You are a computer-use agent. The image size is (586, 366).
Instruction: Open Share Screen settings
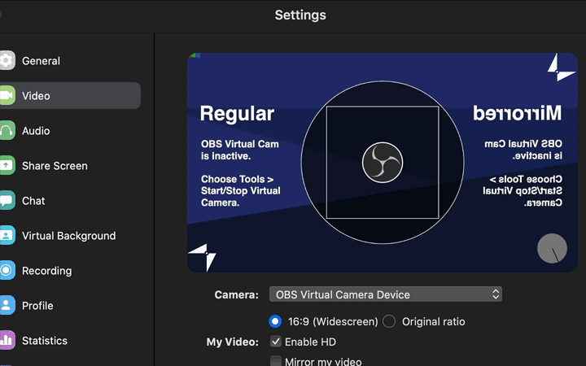click(x=55, y=166)
